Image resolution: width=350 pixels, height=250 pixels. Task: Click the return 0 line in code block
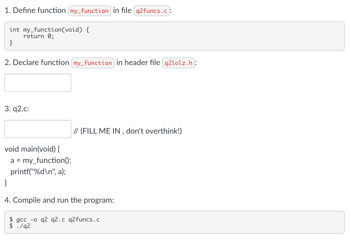pos(38,36)
